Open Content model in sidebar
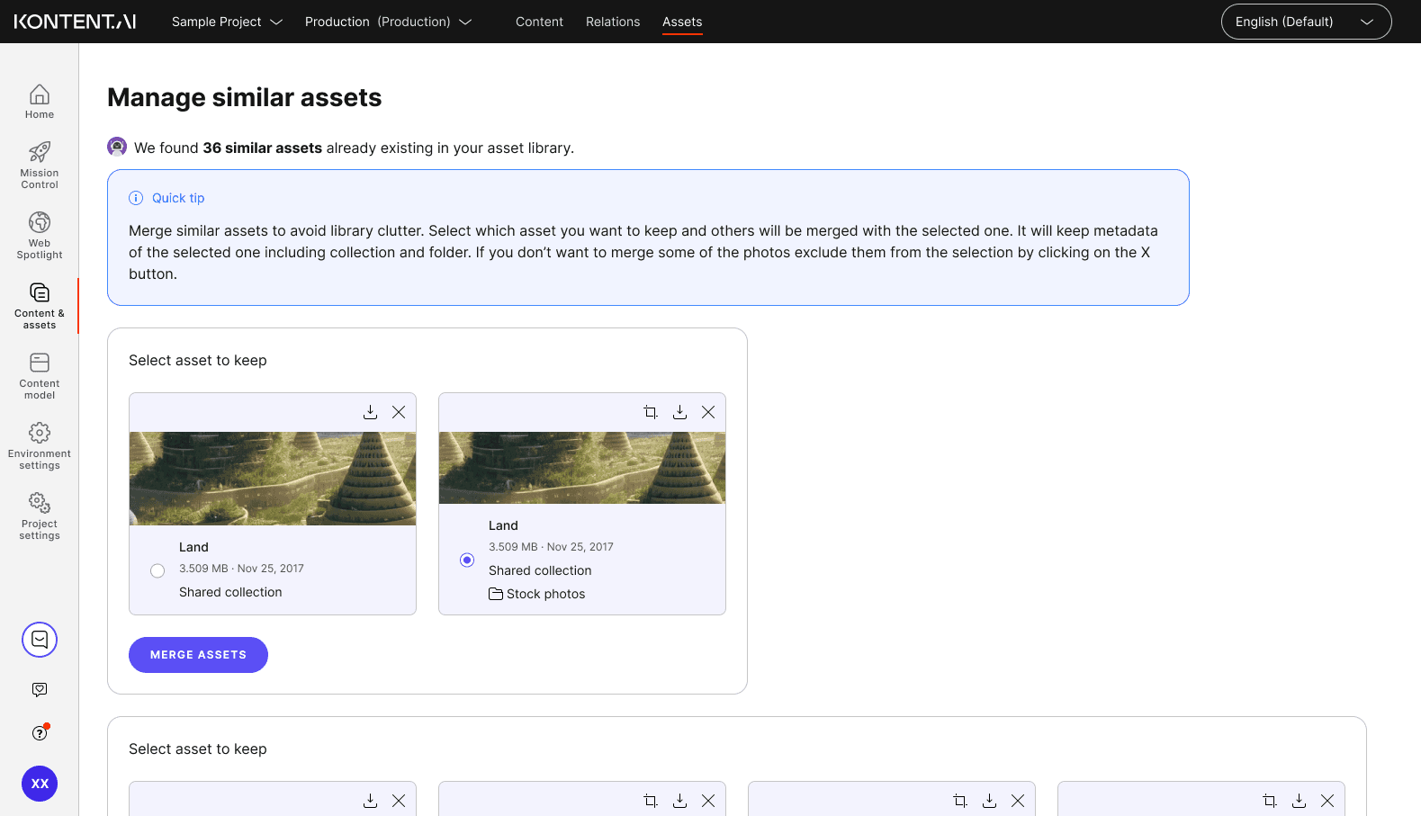1421x816 pixels. tap(40, 376)
